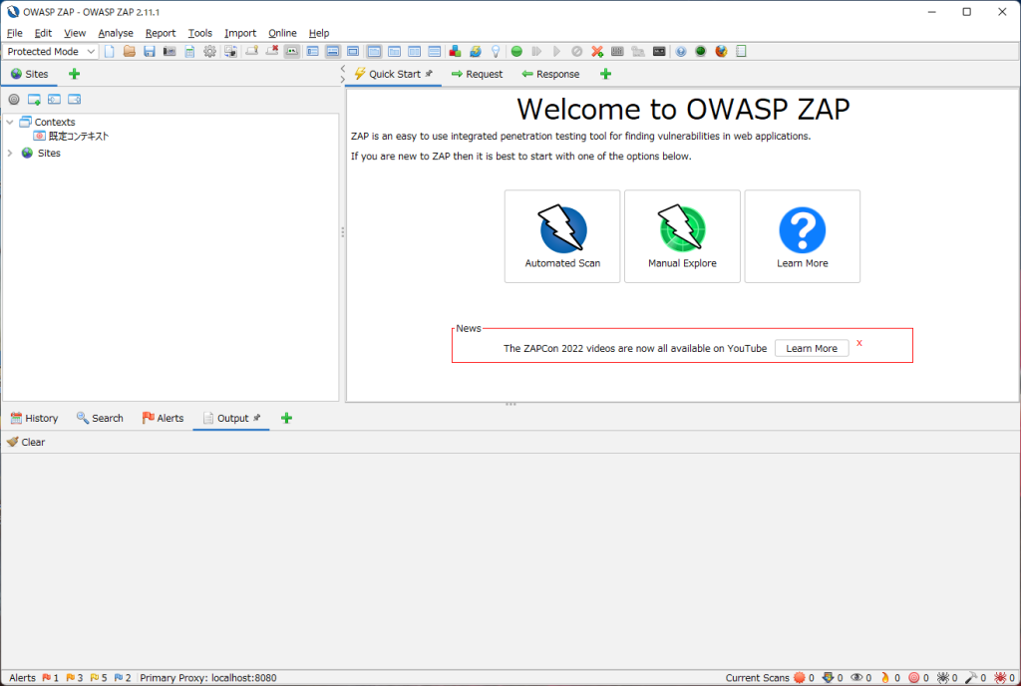Clear the Output panel
The image size is (1021, 686).
pos(26,442)
